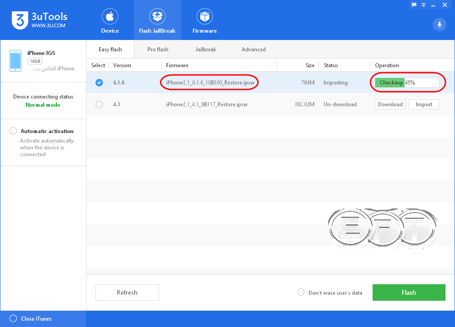455x327 pixels.
Task: Select firmware version 4.1 radio button
Action: (x=99, y=104)
